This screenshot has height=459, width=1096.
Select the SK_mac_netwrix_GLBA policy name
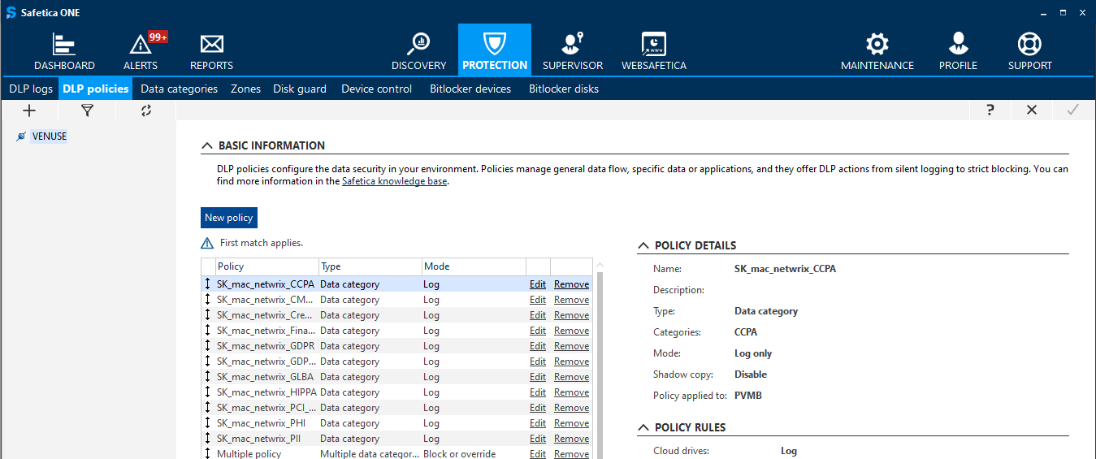click(266, 377)
